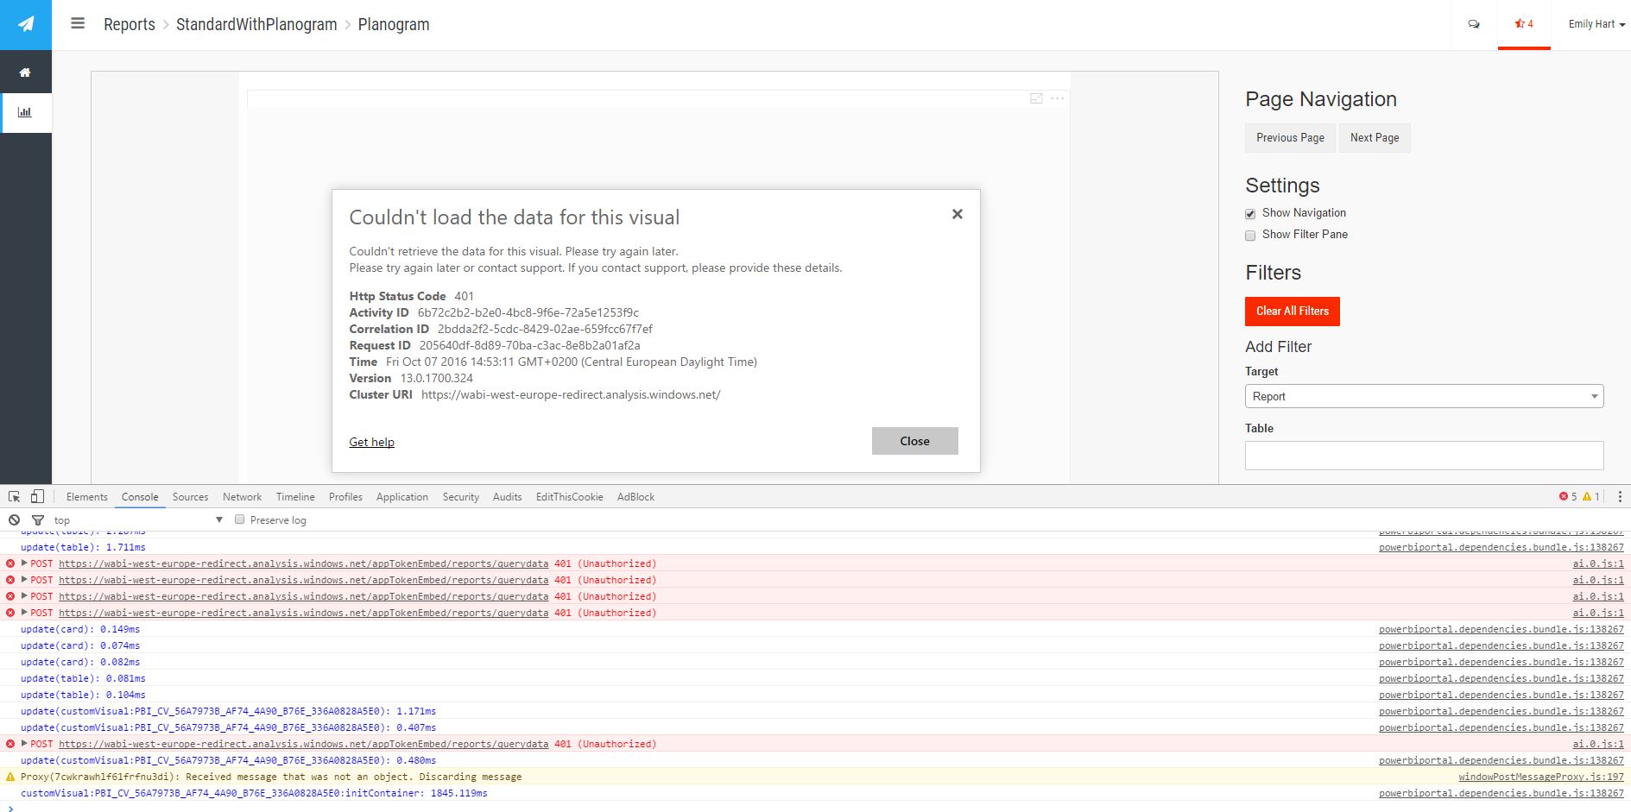The image size is (1631, 812).
Task: Close the error dialog with the X
Action: pos(957,214)
